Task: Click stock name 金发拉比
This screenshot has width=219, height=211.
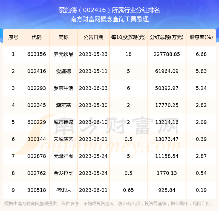Action: click(64, 173)
